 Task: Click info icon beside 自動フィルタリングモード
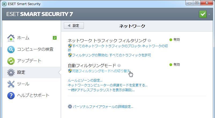[119, 65]
